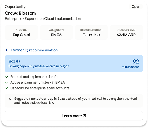The height and width of the screenshot is (128, 148).
Task: Click Enterprise Experience Cloud implementation subtitle
Action: point(43,19)
